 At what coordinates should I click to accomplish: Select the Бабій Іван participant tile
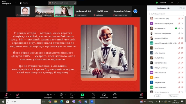pyautogui.click(x=103, y=11)
